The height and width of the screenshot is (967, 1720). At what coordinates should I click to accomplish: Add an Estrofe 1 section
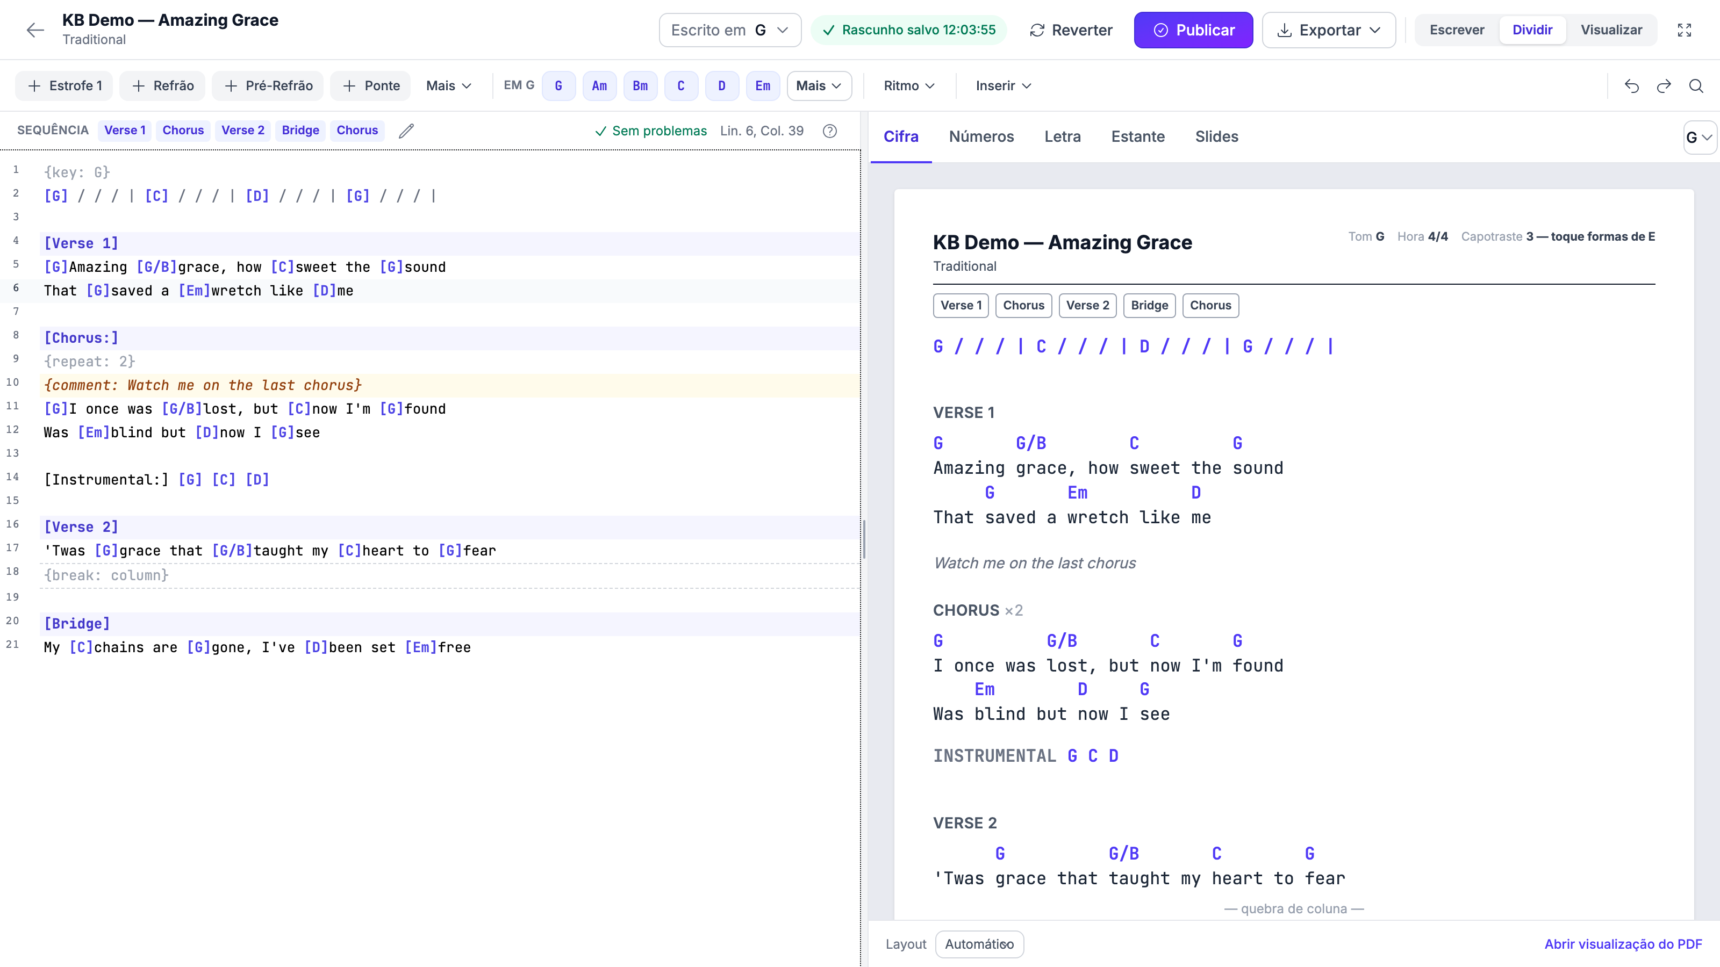tap(64, 86)
